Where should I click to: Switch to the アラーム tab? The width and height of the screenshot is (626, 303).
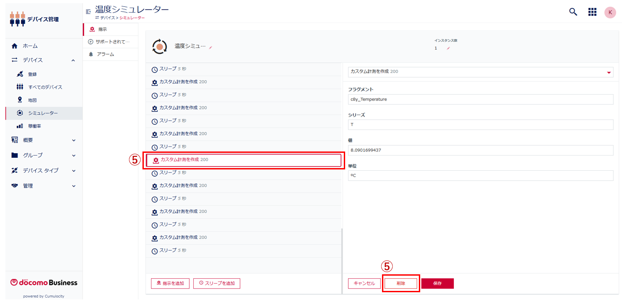105,54
